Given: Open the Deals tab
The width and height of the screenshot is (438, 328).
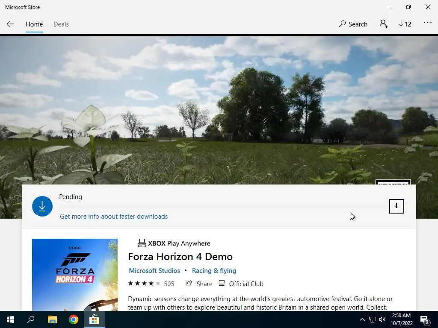Looking at the screenshot, I should [x=61, y=24].
